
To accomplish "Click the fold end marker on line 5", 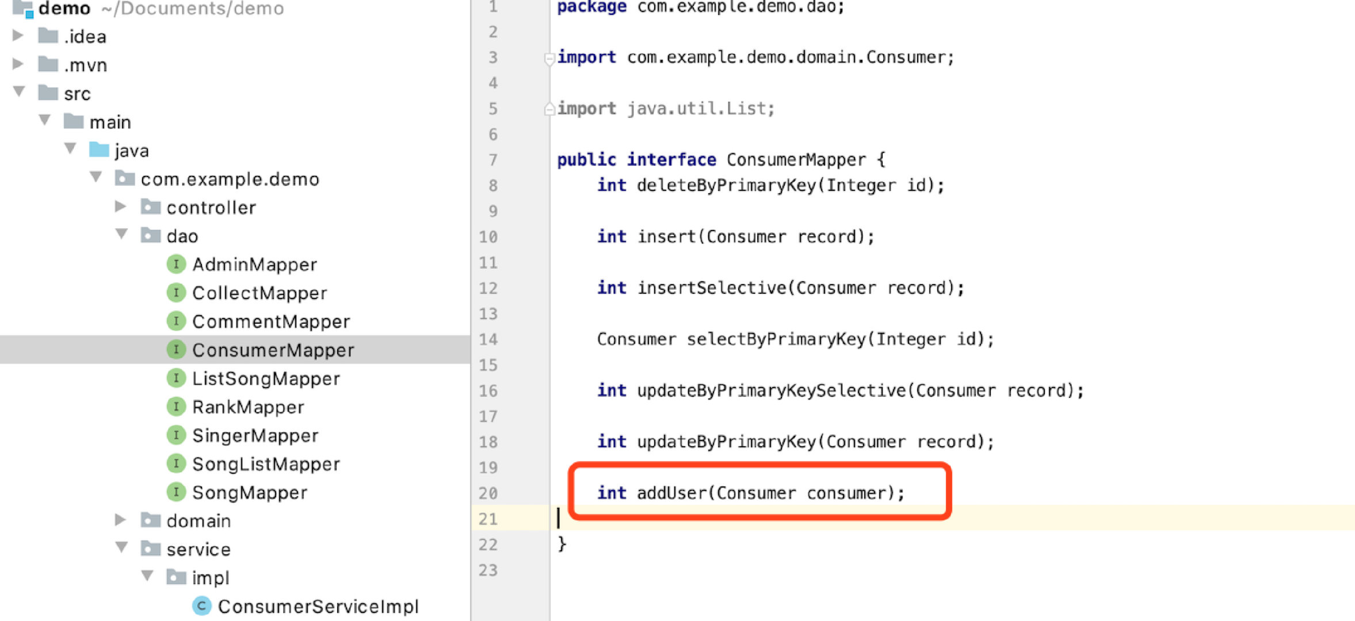I will [x=549, y=108].
